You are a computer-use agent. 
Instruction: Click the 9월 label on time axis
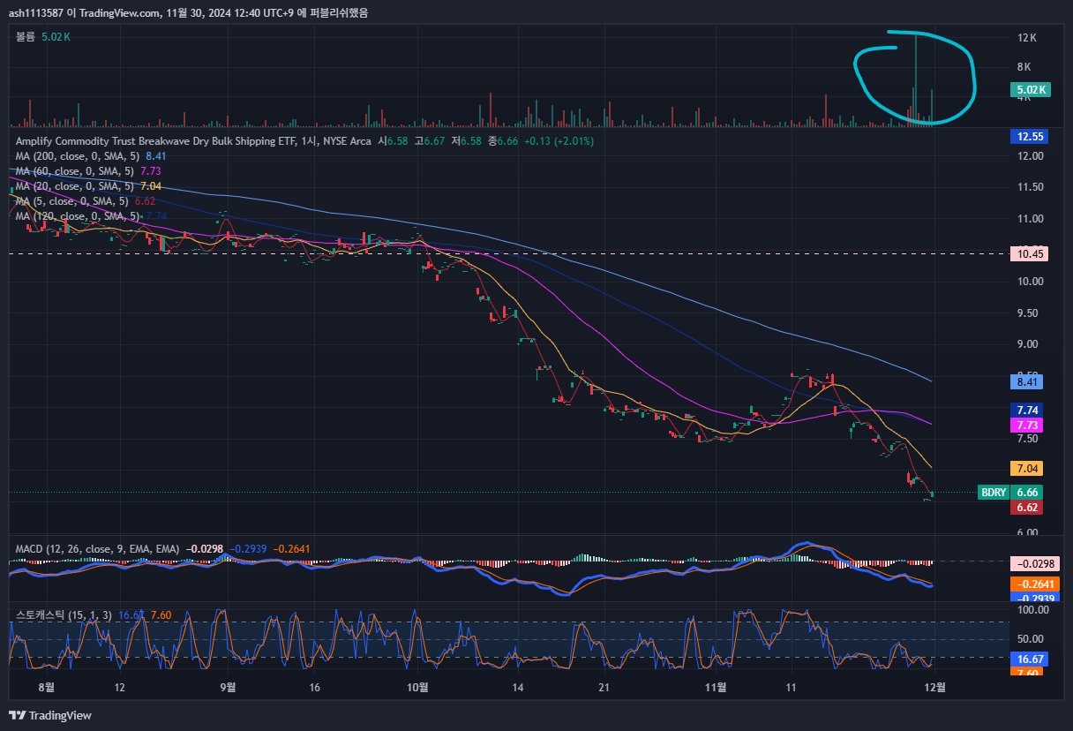[x=228, y=686]
